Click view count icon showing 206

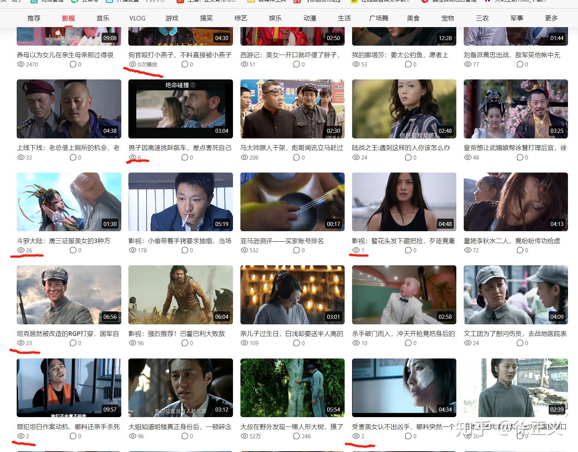tap(244, 157)
